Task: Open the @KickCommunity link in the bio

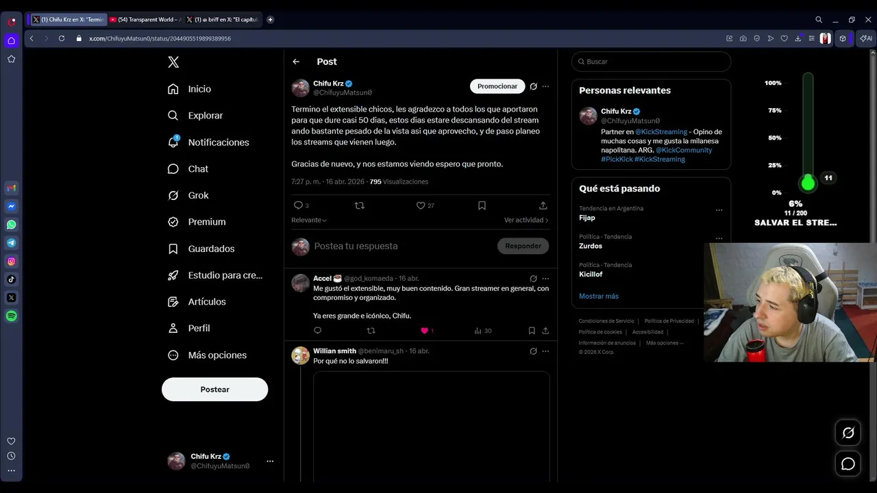Action: 684,150
